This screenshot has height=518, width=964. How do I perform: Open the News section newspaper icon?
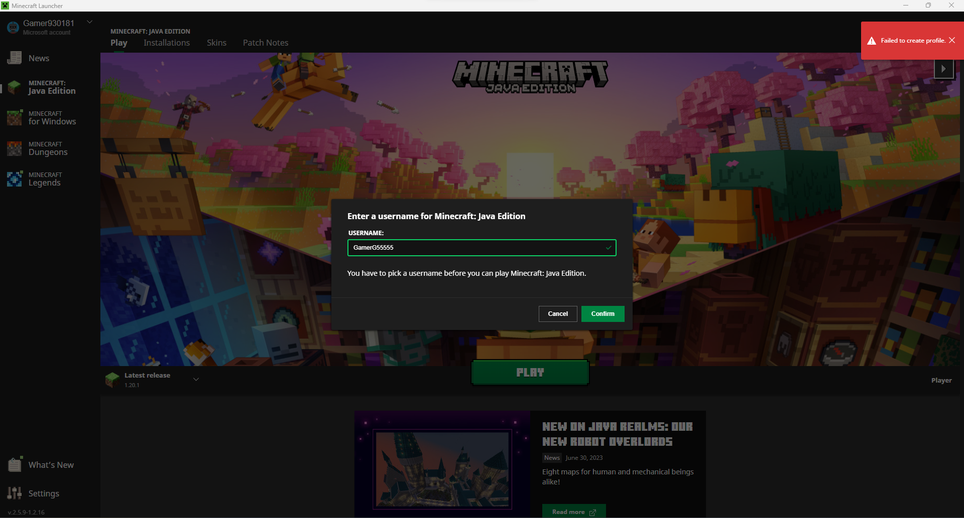15,58
